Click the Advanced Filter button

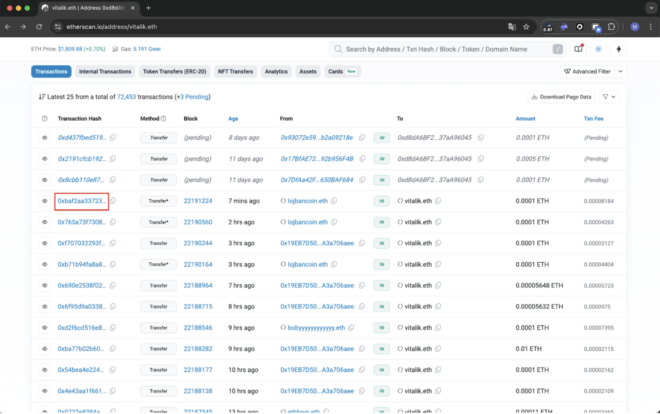[x=587, y=72]
